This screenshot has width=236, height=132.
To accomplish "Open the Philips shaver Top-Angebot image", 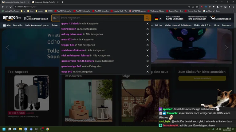I will tap(32, 93).
